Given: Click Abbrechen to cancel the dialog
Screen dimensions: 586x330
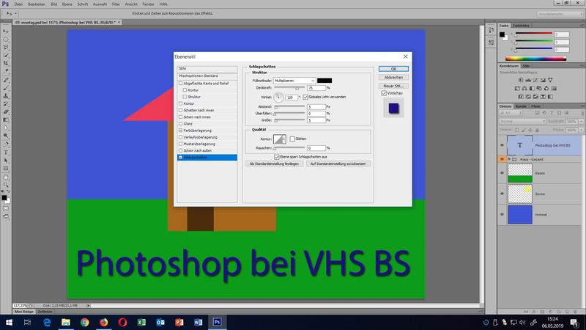Looking at the screenshot, I should coord(393,78).
